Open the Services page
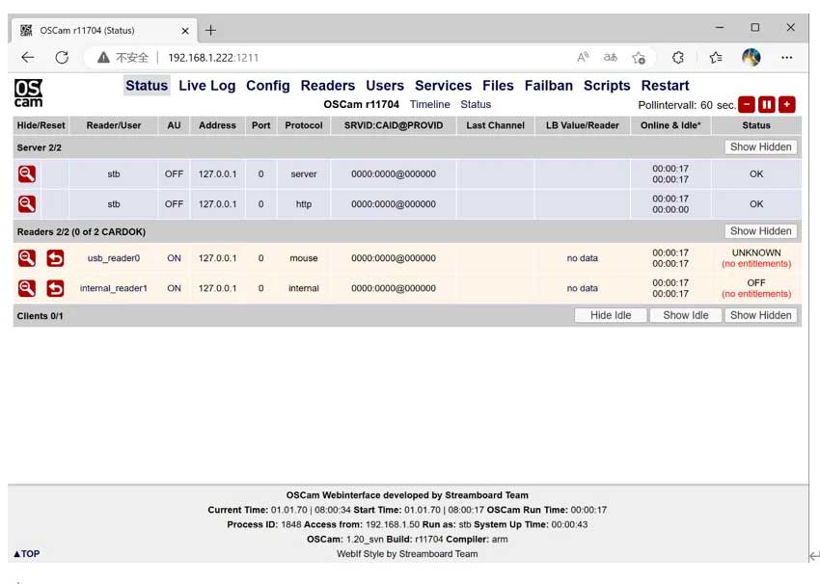This screenshot has height=584, width=820. click(x=443, y=86)
